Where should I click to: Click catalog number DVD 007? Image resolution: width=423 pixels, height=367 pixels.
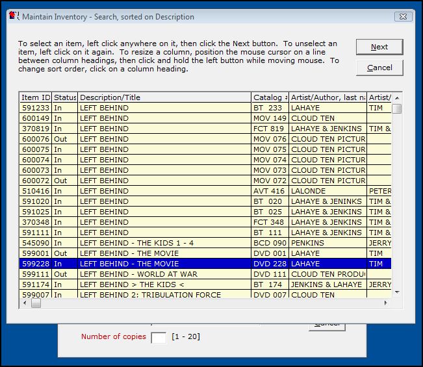[x=270, y=295]
